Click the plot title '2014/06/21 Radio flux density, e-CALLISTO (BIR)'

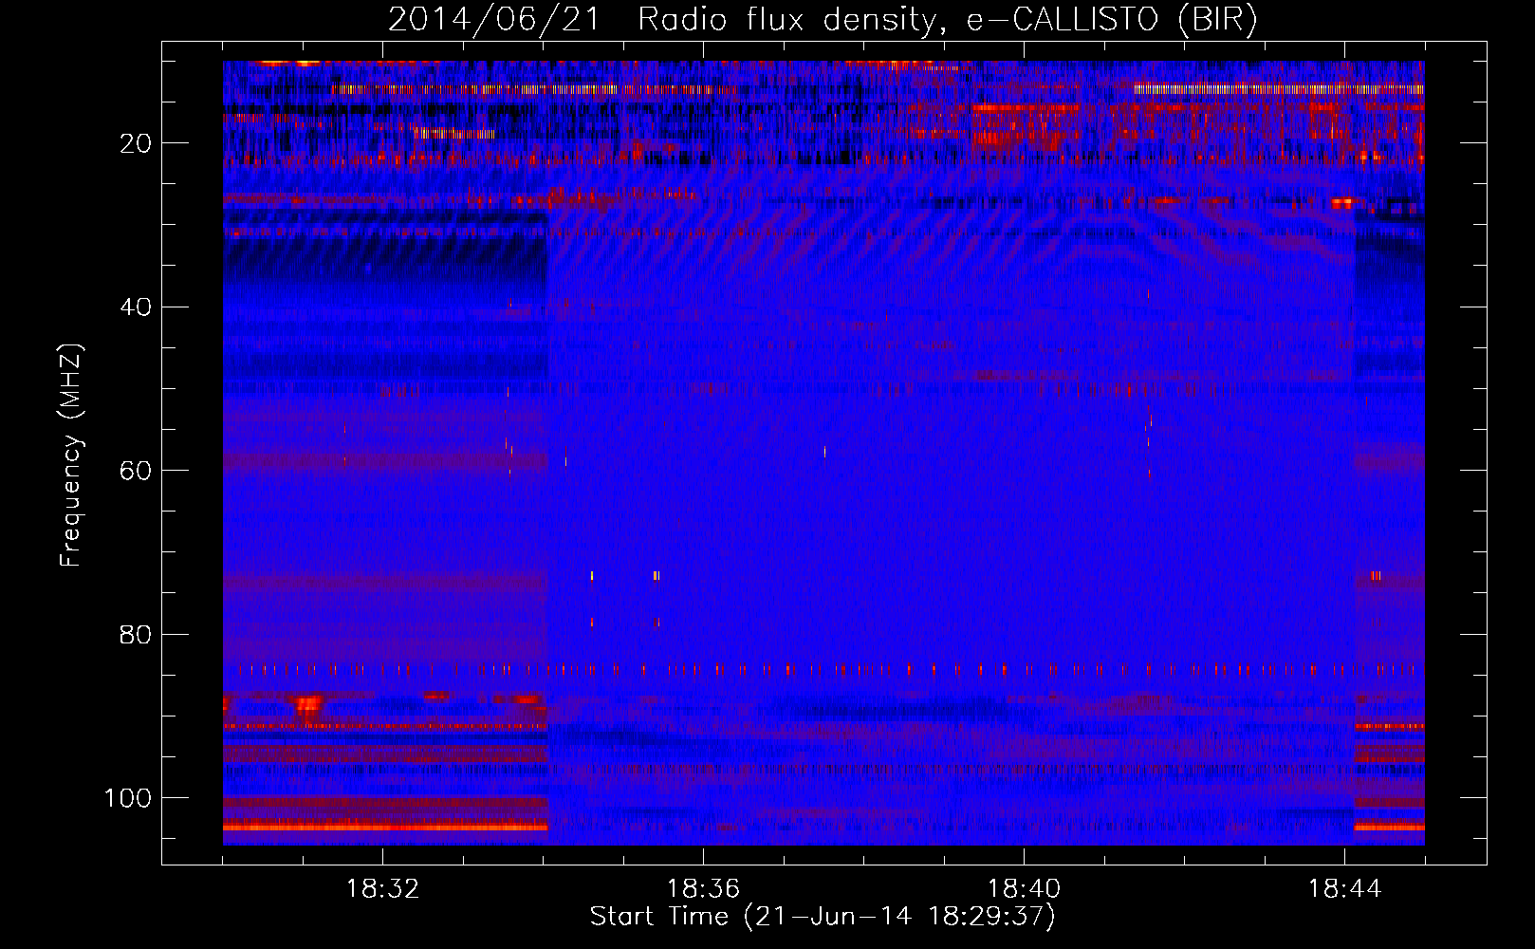pos(823,20)
